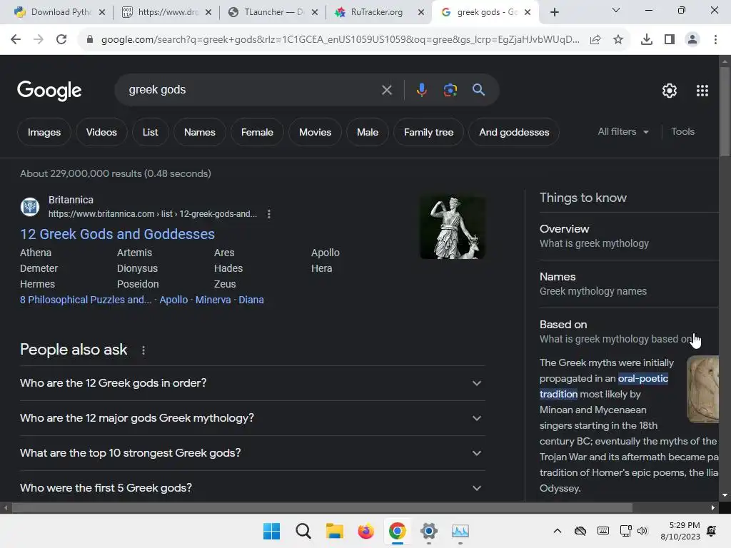Viewport: 731px width, 548px height.
Task: Open the Britannica statue thumbnail
Action: click(x=453, y=228)
